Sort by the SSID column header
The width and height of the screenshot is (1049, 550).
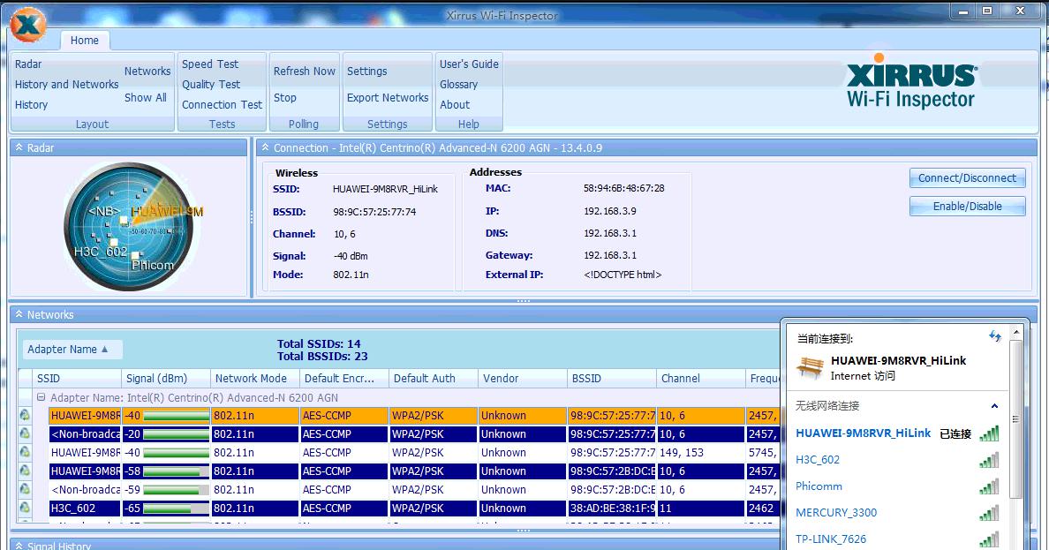pos(76,378)
